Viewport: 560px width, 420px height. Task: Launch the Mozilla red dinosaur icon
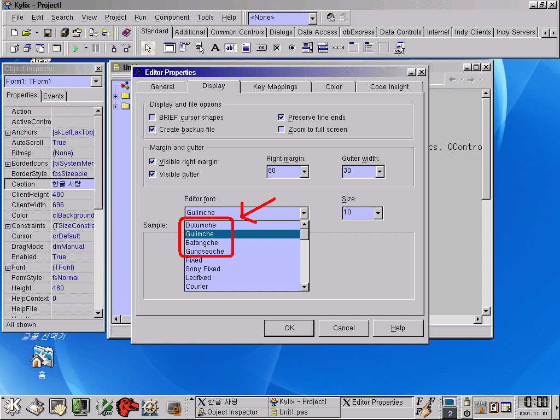pyautogui.click(x=127, y=407)
